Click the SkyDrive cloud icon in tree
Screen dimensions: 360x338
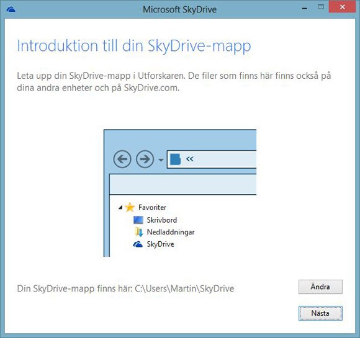[x=138, y=244]
